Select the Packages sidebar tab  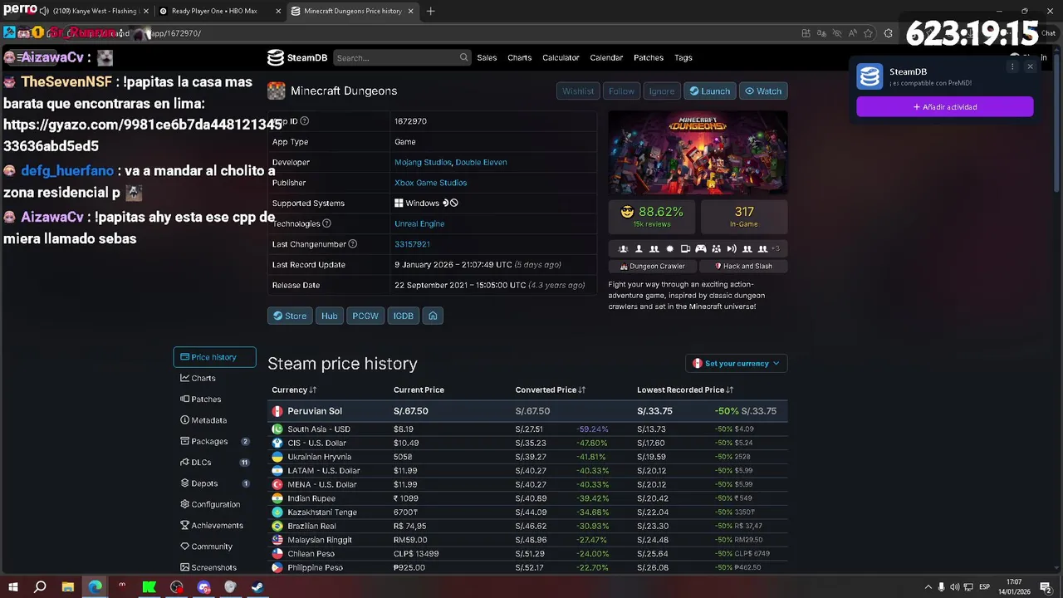pyautogui.click(x=214, y=441)
